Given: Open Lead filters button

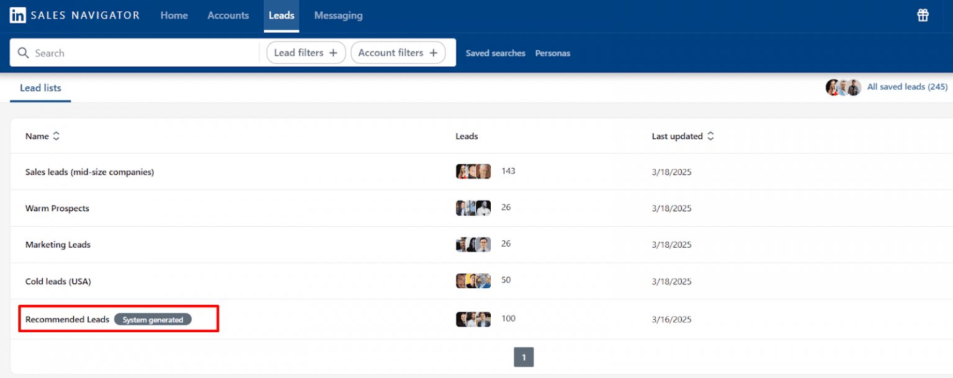Looking at the screenshot, I should tap(305, 53).
